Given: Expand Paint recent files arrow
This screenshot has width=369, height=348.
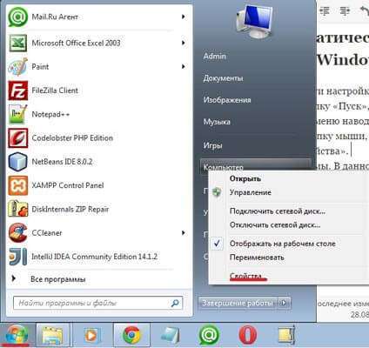Looking at the screenshot, I should coord(183,67).
